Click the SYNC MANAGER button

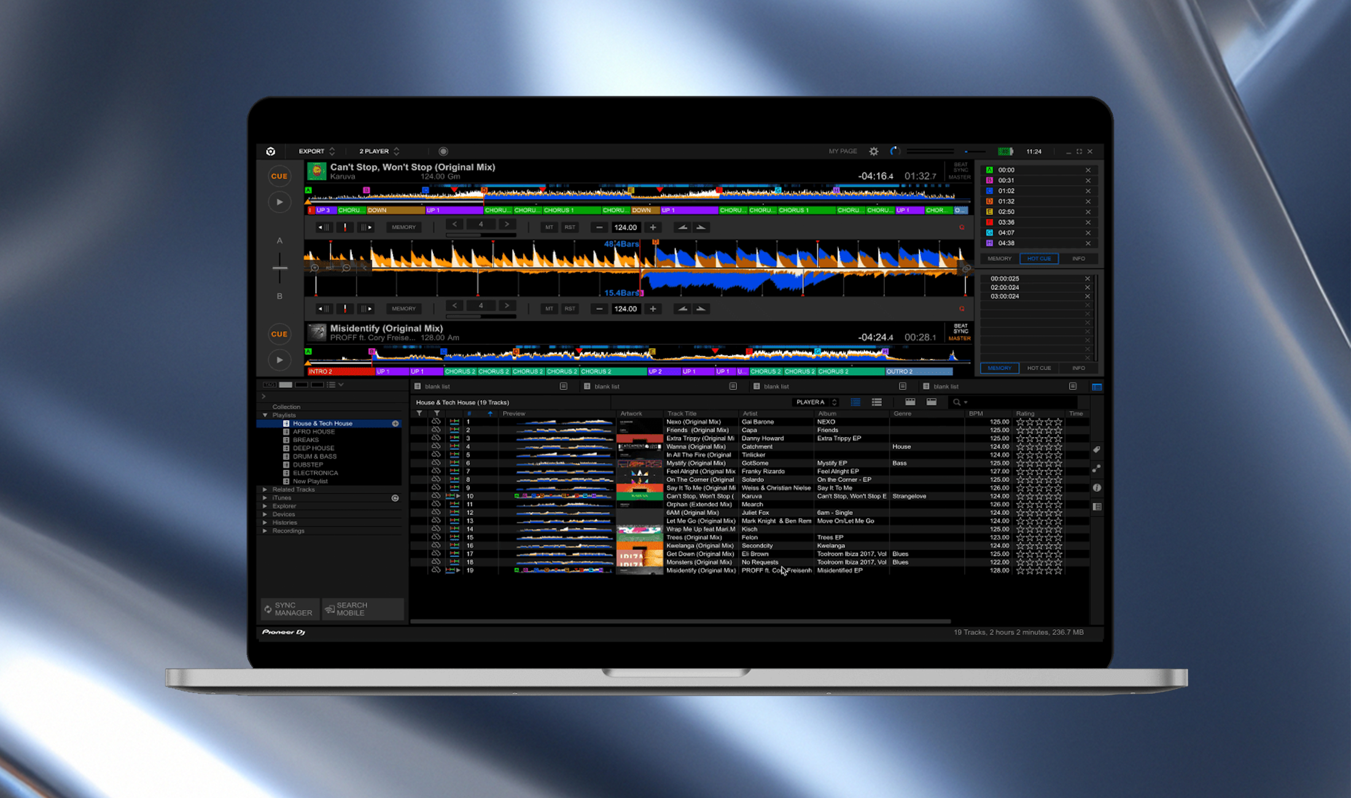click(x=289, y=609)
